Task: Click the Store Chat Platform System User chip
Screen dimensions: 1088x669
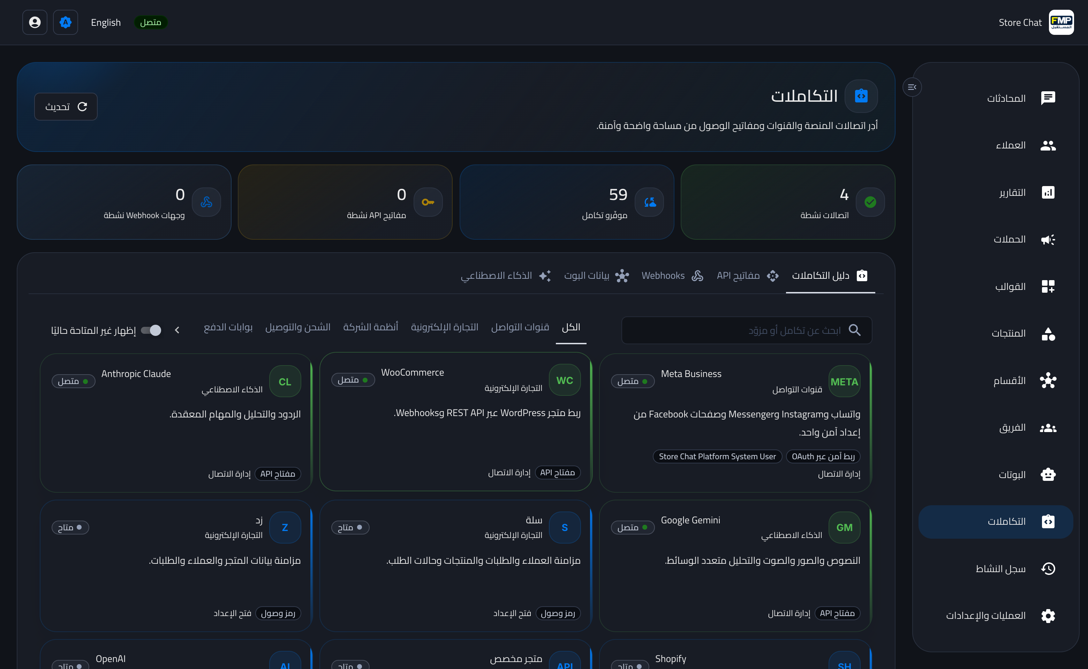Action: pos(717,456)
